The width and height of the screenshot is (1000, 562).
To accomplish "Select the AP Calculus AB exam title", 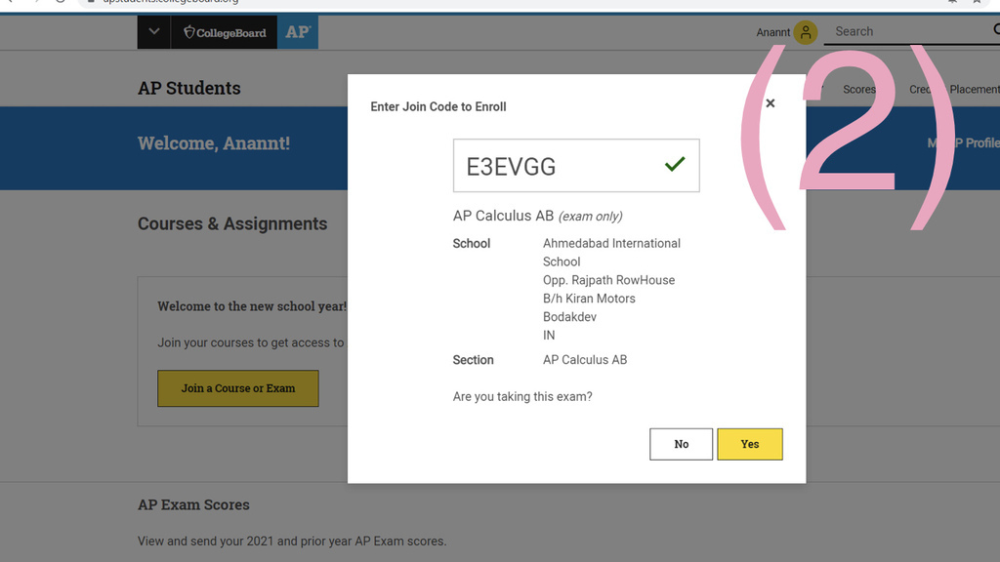I will (538, 216).
